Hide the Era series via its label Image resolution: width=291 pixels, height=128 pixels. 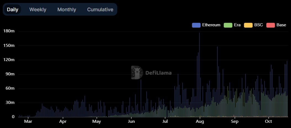[237, 25]
